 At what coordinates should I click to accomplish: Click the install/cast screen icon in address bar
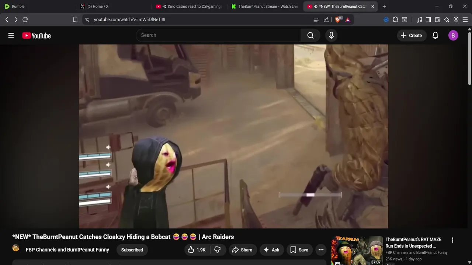point(316,20)
